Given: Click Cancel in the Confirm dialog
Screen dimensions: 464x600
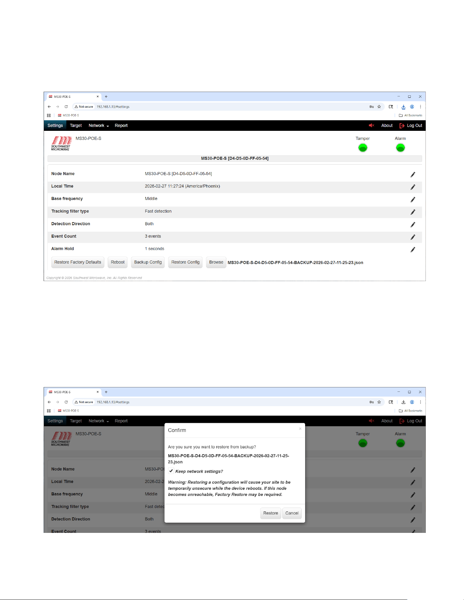Looking at the screenshot, I should coord(292,513).
